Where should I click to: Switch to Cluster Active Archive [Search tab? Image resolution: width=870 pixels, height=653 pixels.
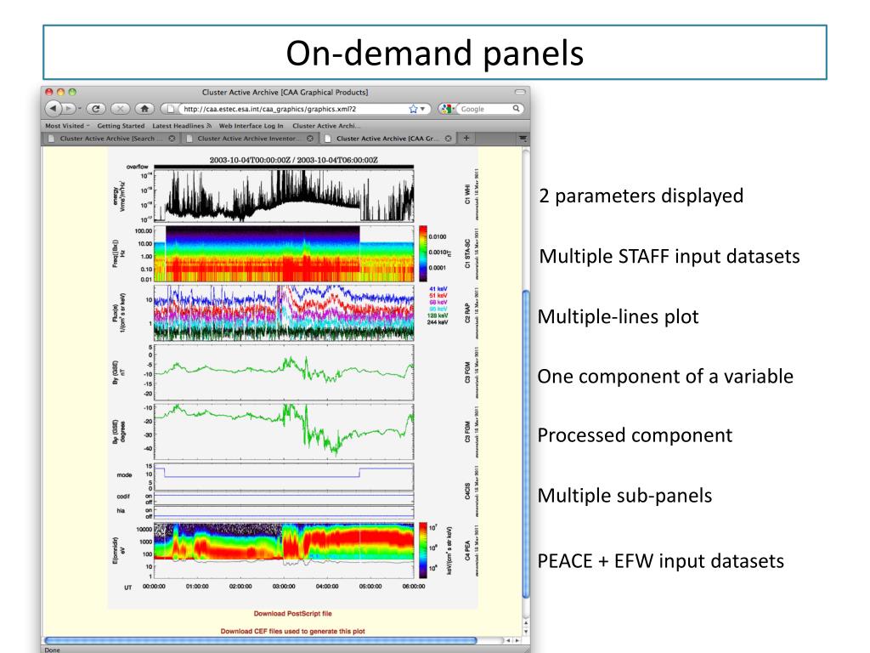click(111, 139)
